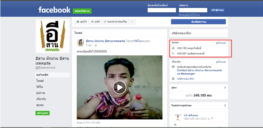Click the Messenger bubble icon in about section
Image resolution: width=263 pixels, height=128 pixels.
[x=173, y=67]
